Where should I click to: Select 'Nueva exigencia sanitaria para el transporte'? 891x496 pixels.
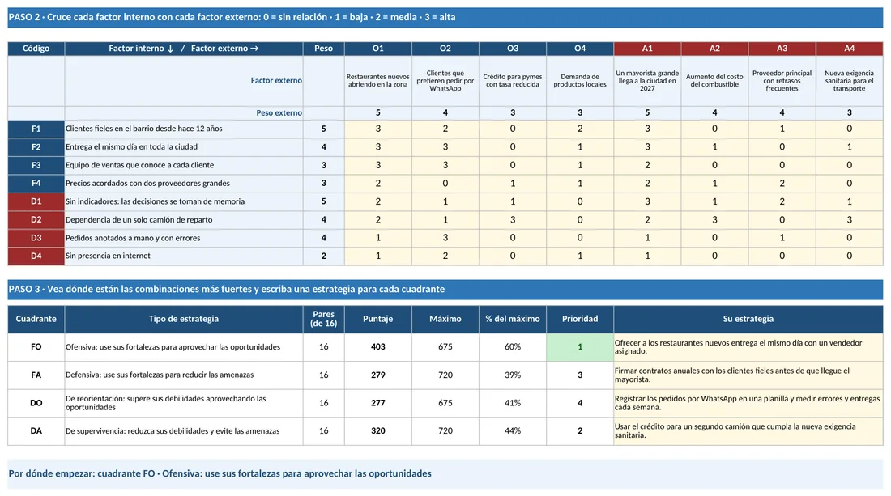850,81
